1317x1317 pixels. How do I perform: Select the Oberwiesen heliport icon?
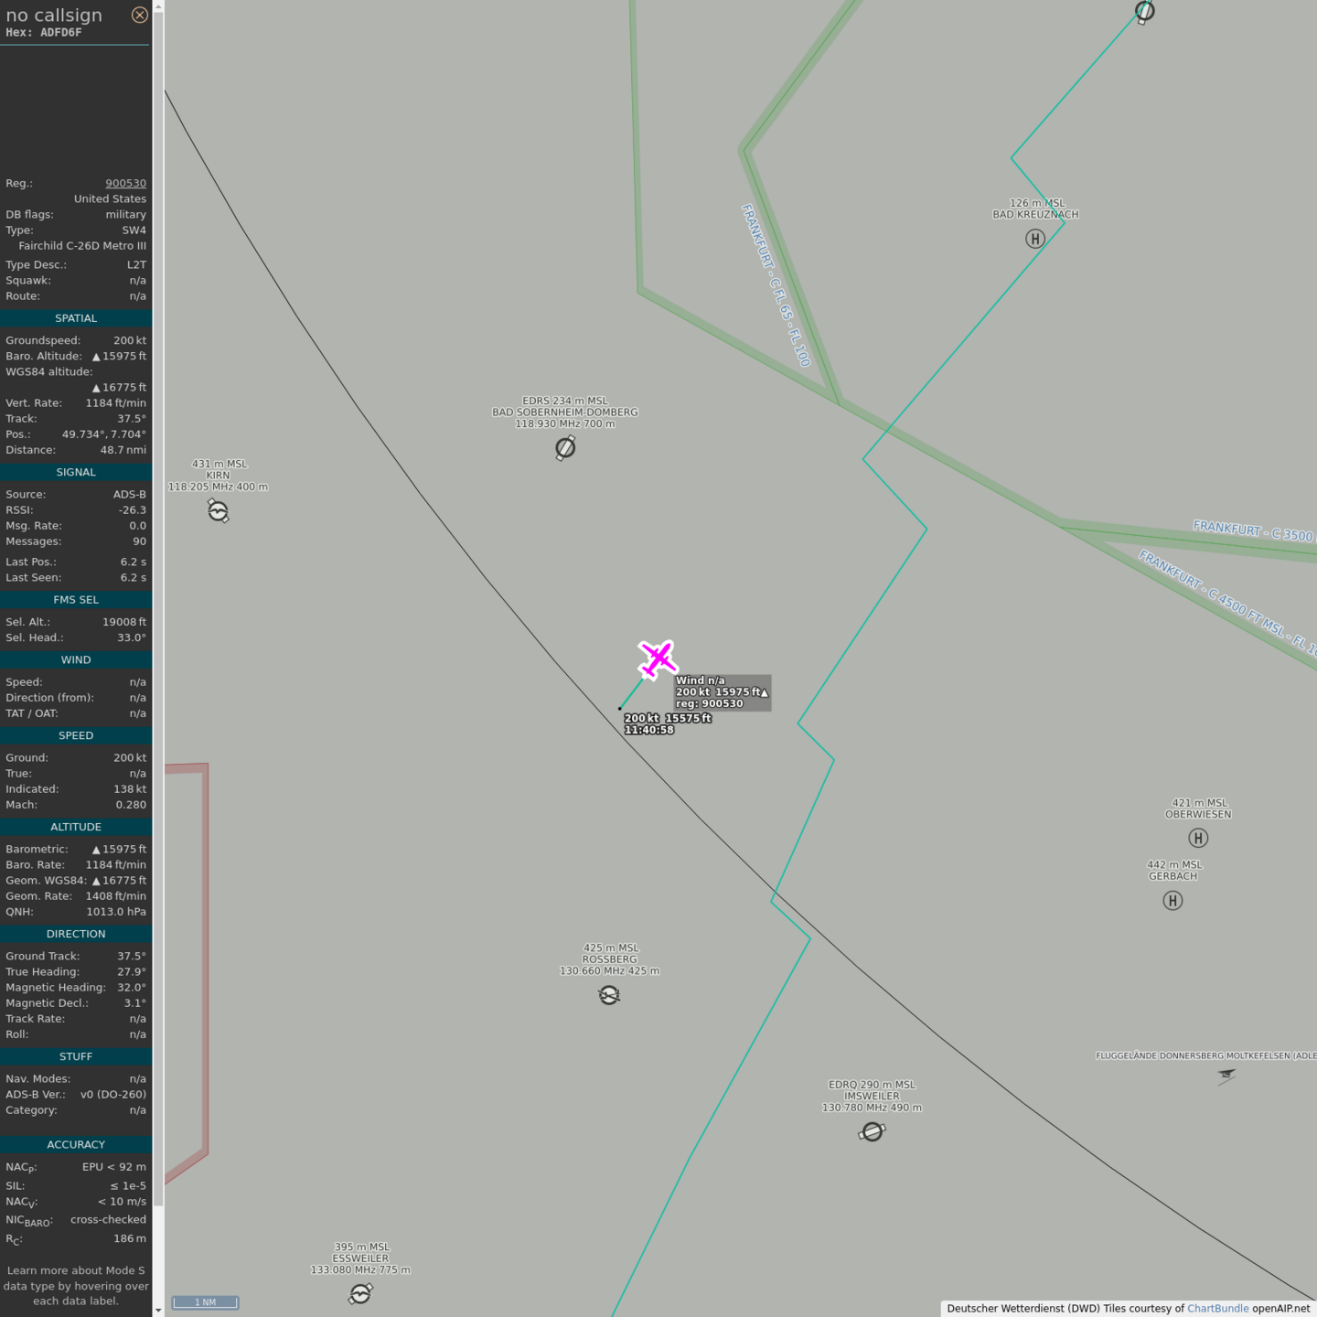tap(1198, 838)
